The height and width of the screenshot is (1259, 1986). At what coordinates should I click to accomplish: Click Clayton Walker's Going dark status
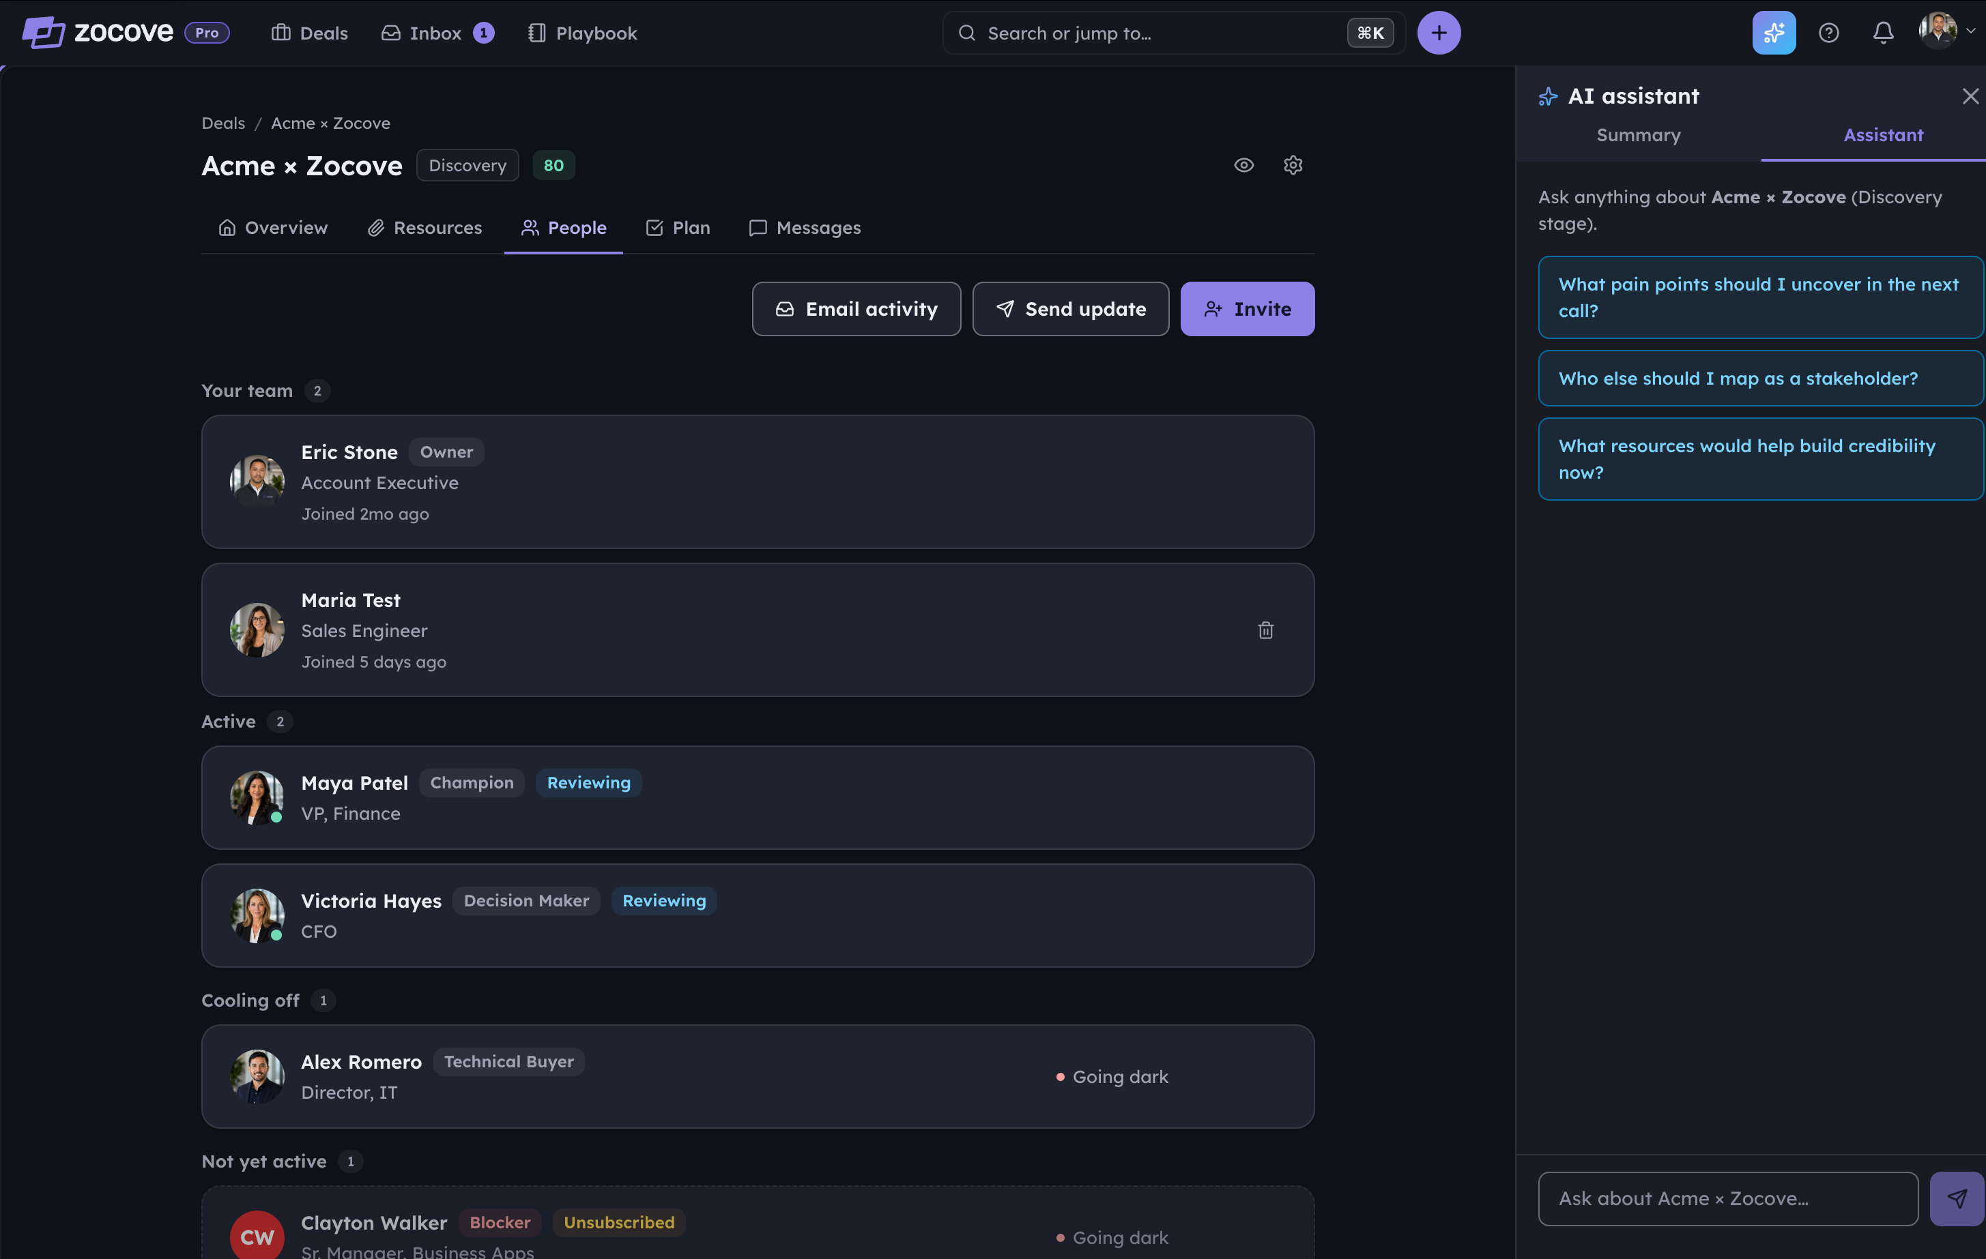(1112, 1238)
